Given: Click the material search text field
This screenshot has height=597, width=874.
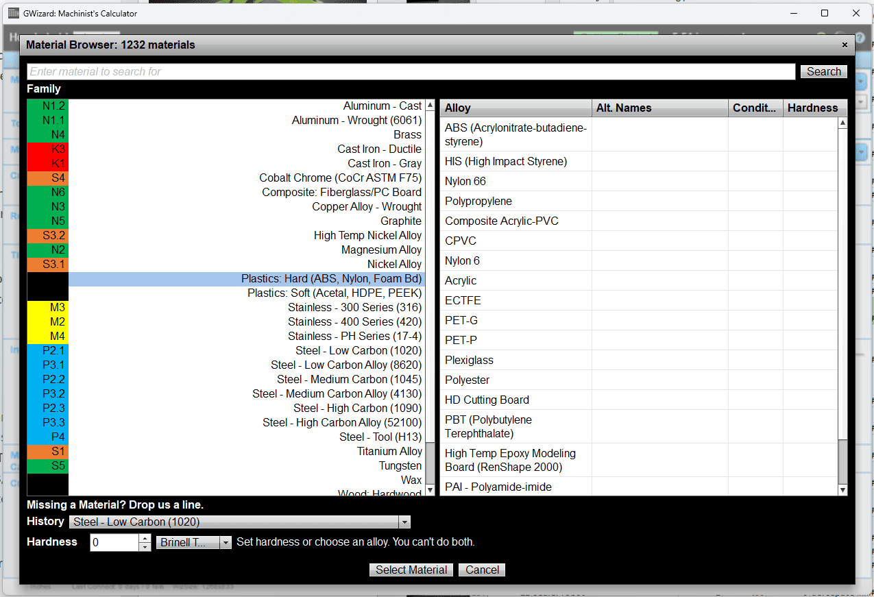Looking at the screenshot, I should [x=411, y=71].
